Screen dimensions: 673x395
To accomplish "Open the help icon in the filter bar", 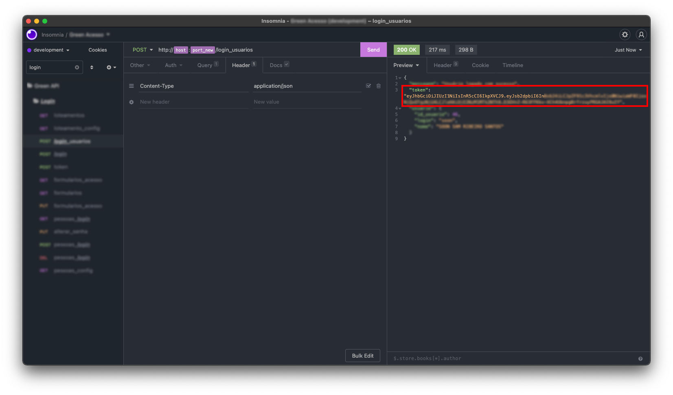I will click(x=640, y=358).
